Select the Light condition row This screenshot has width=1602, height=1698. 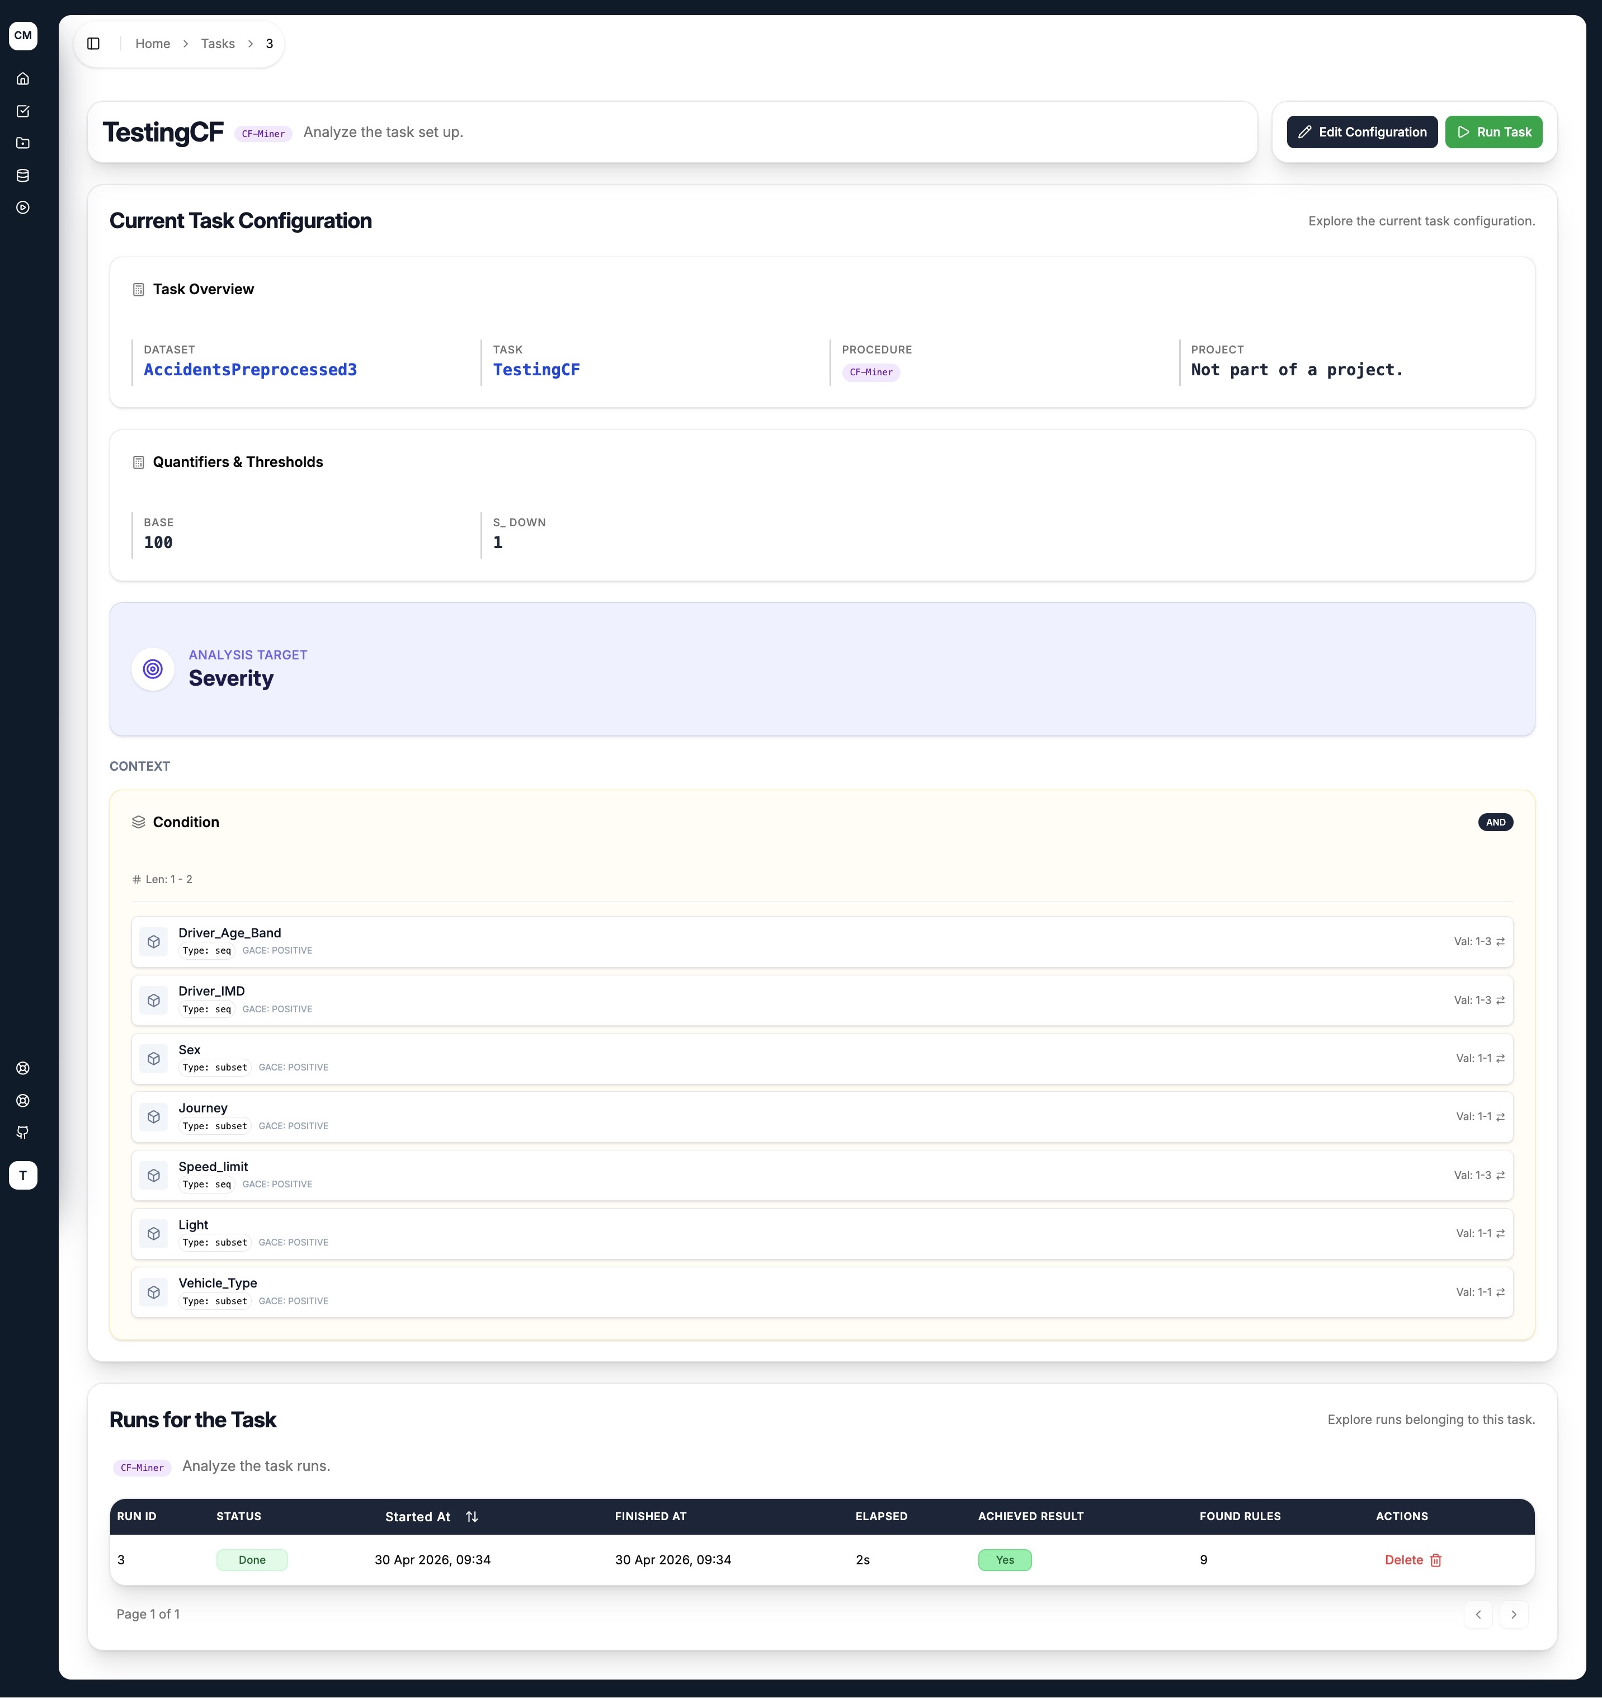(822, 1233)
